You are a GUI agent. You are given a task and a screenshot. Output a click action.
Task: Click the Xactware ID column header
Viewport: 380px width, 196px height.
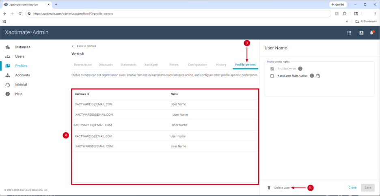[82, 94]
